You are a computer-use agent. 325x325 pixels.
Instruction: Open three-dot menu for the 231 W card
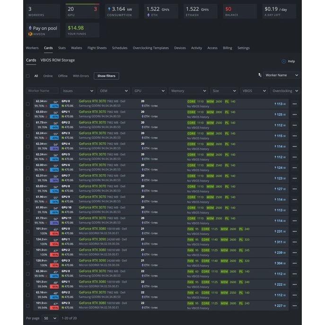pos(294,231)
